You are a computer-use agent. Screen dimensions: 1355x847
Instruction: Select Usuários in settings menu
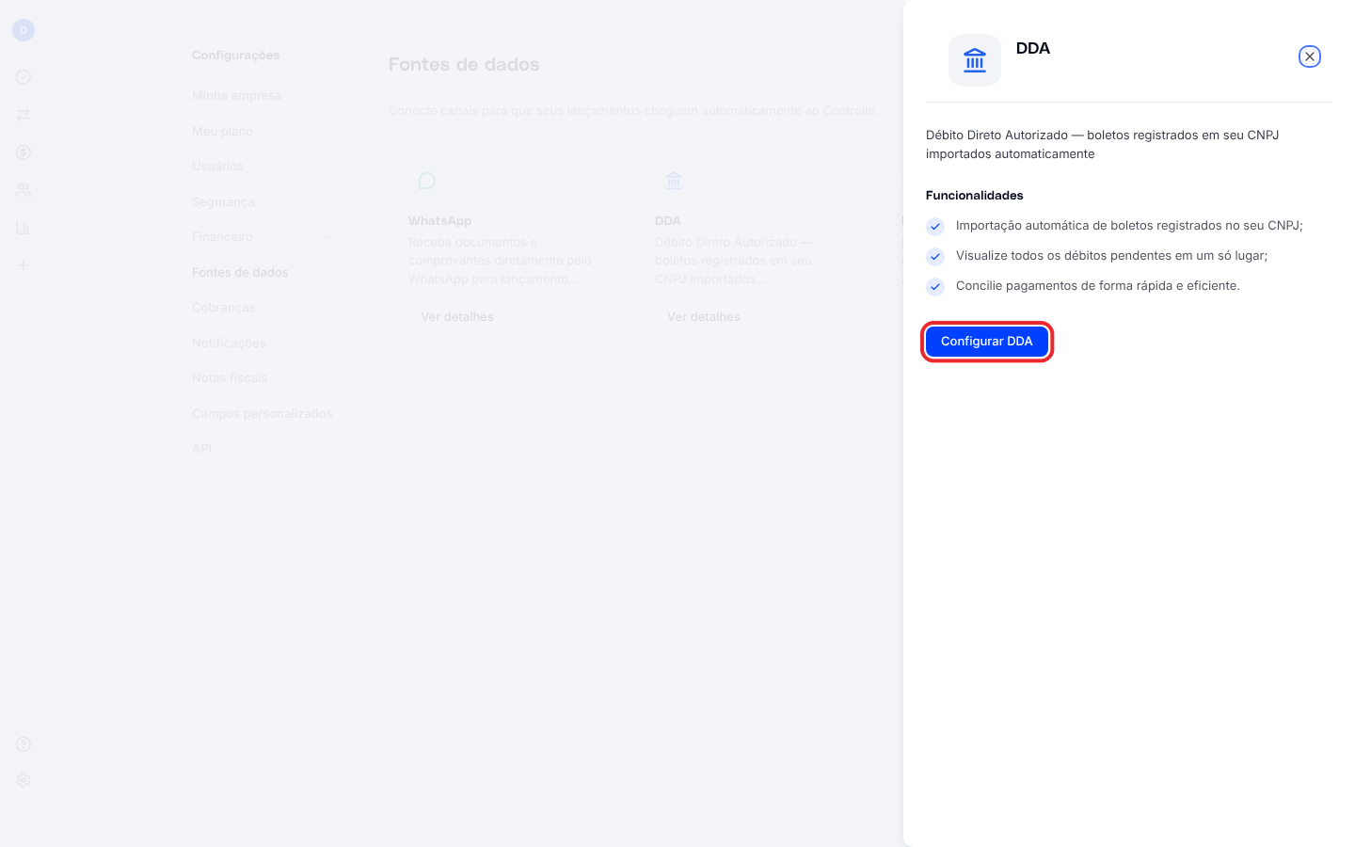pos(217,167)
